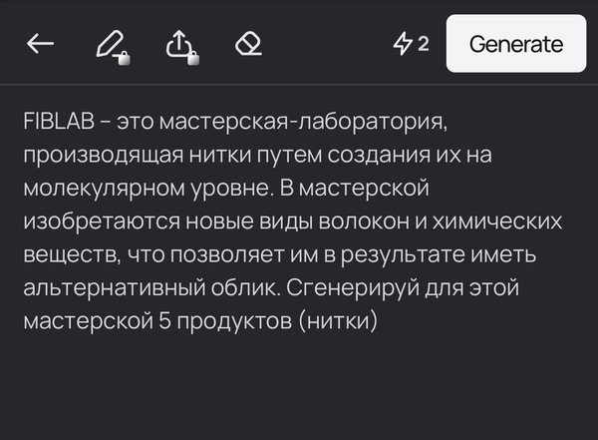
Task: Clear the prompt with the eraser icon
Action: [x=247, y=44]
